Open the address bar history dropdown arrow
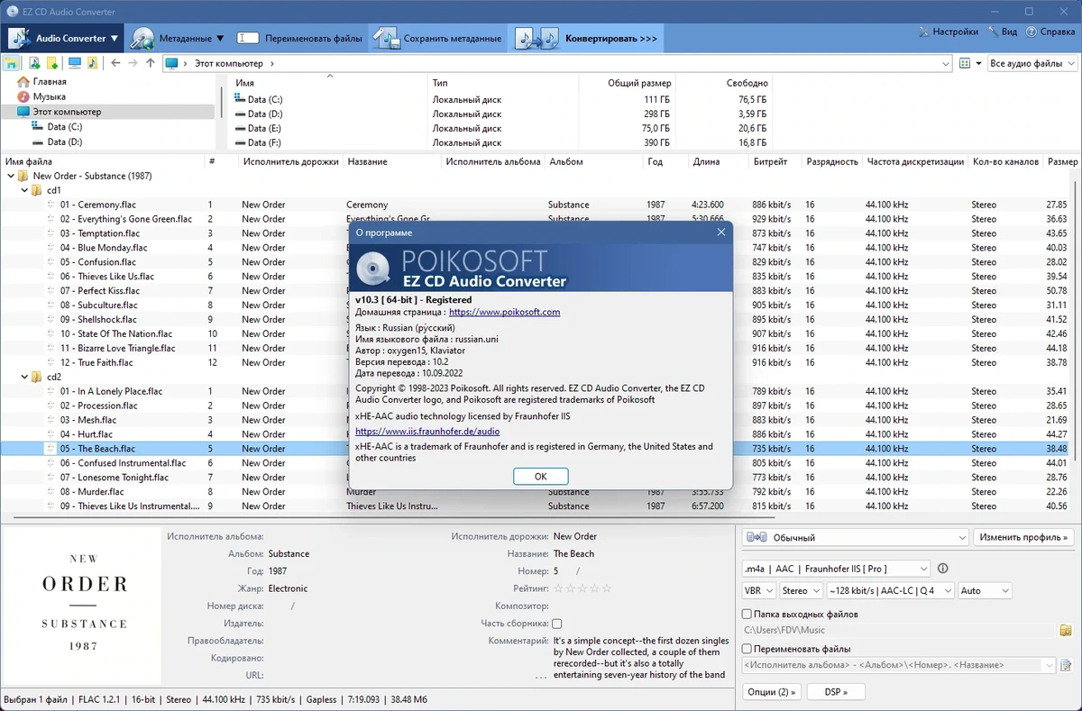The height and width of the screenshot is (711, 1082). (946, 64)
